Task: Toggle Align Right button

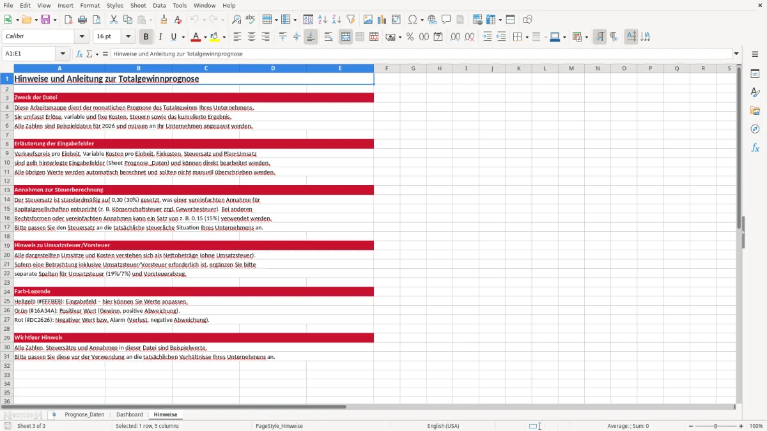Action: pyautogui.click(x=266, y=37)
